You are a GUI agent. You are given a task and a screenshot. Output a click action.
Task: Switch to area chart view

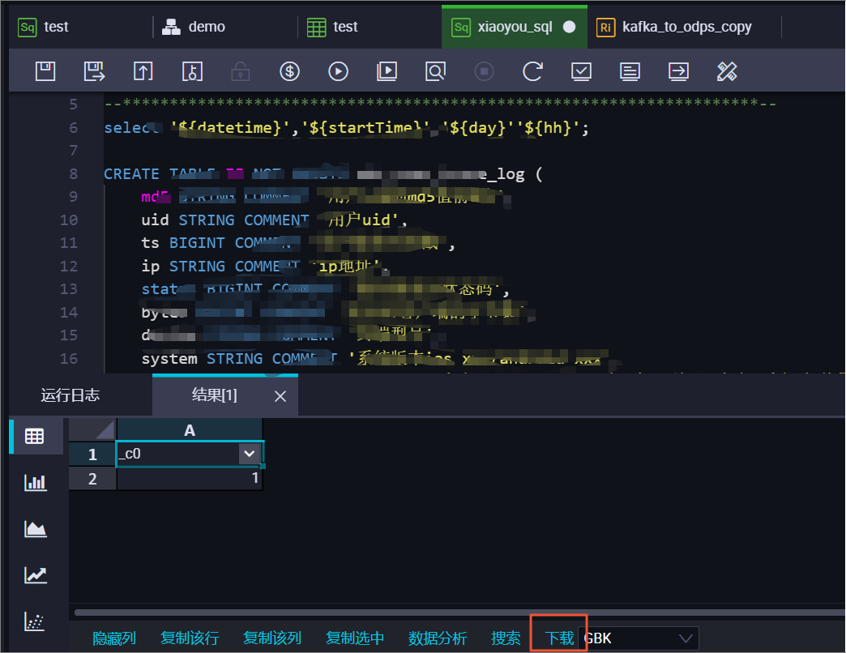35,529
